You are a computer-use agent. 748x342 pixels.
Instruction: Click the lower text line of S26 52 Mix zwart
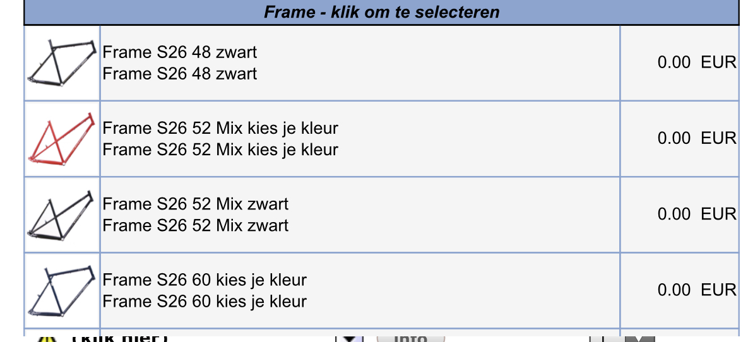[x=195, y=225]
